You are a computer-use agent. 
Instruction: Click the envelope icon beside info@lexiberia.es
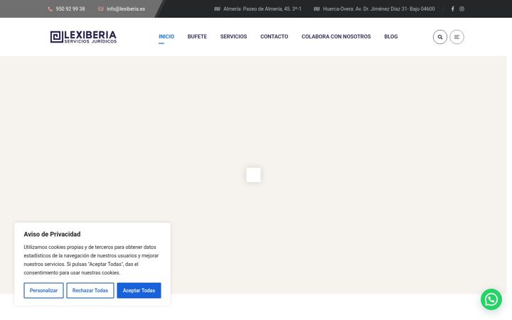click(x=101, y=9)
